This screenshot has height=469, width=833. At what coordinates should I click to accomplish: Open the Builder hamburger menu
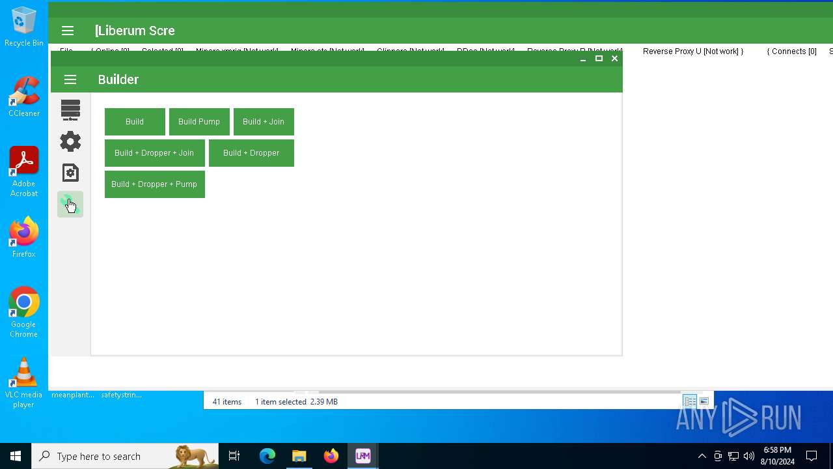point(70,79)
